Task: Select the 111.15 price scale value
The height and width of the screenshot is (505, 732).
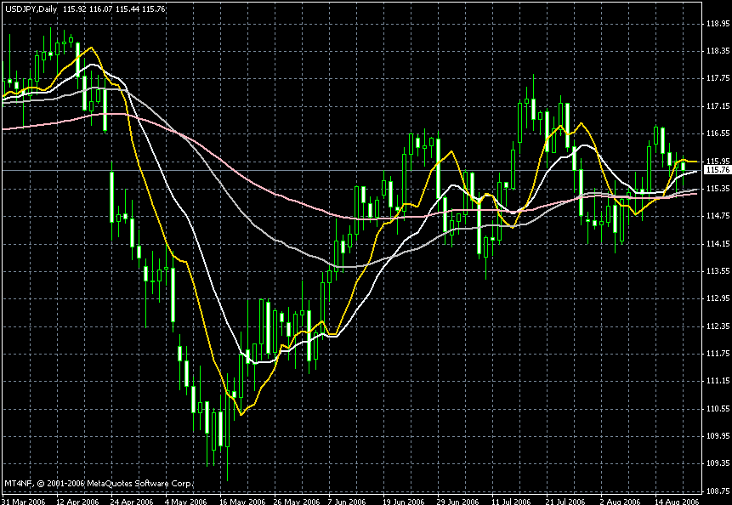Action: tap(718, 381)
